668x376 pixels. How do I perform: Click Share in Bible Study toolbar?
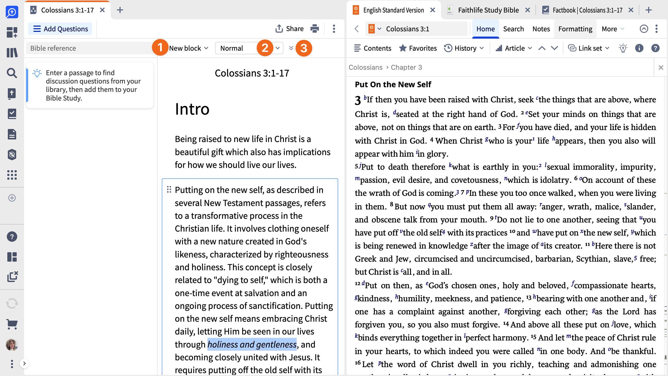coord(290,28)
